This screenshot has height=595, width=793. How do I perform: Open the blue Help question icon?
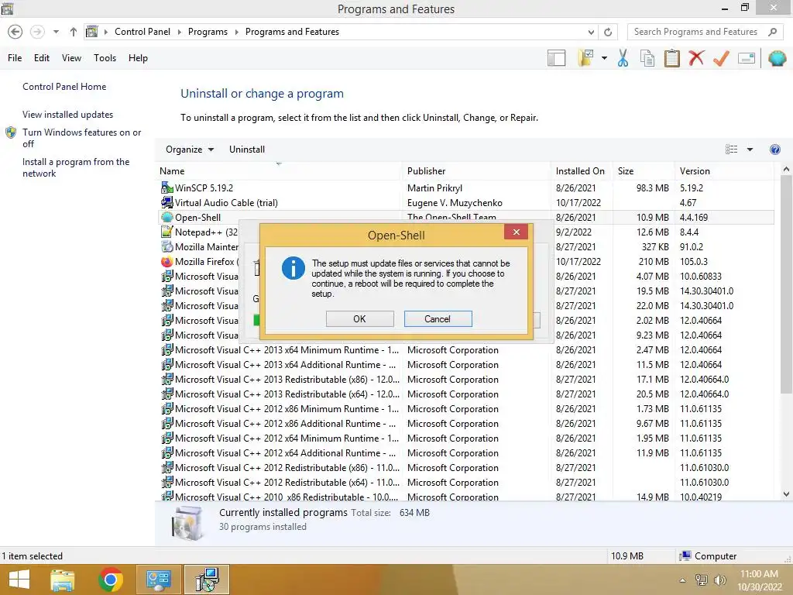click(x=774, y=150)
